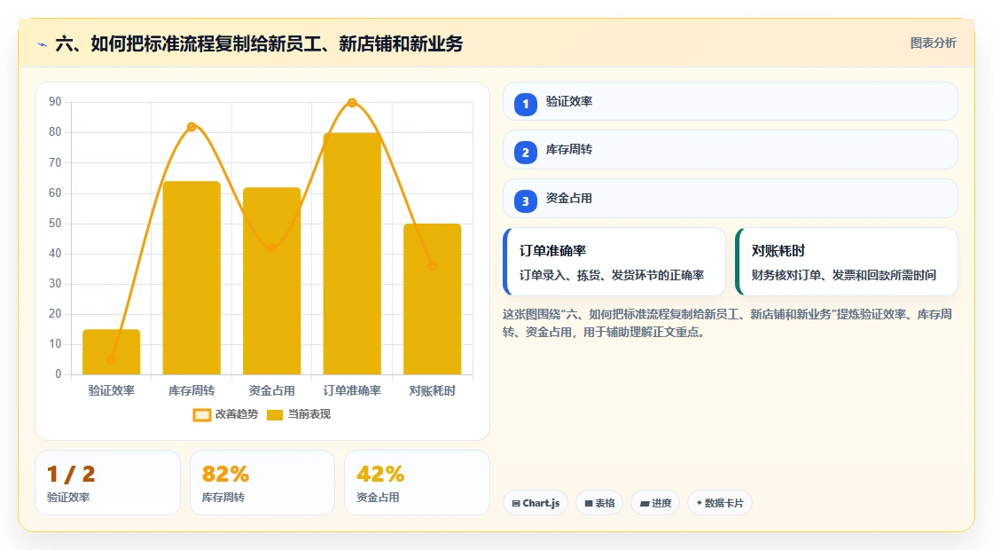The height and width of the screenshot is (550, 993).
Task: Click the icon inside the 数据卡片 tag
Action: [x=700, y=502]
